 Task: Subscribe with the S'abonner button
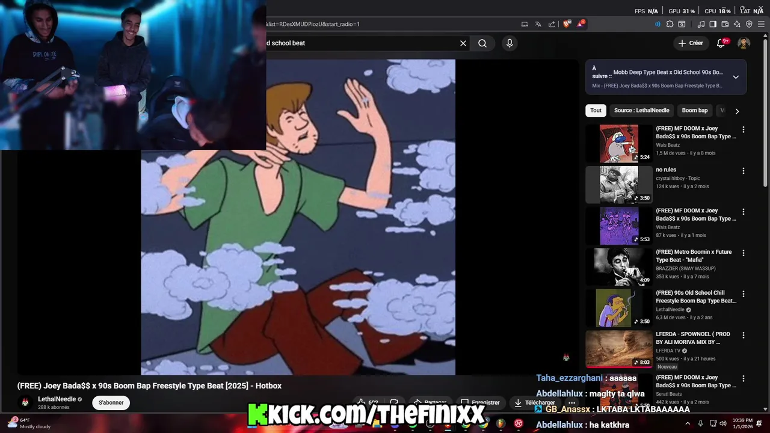[x=111, y=402]
